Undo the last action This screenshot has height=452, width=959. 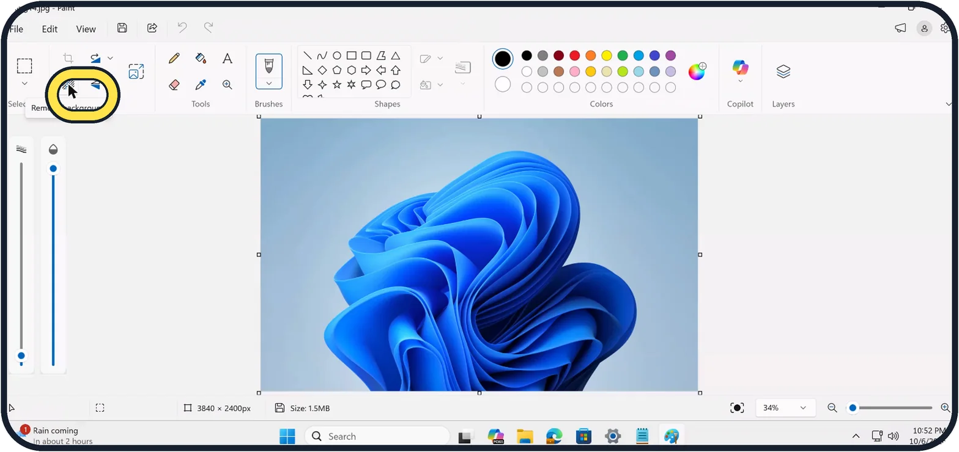coord(182,27)
